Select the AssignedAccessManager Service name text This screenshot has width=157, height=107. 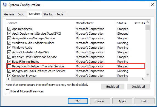click(x=33, y=38)
